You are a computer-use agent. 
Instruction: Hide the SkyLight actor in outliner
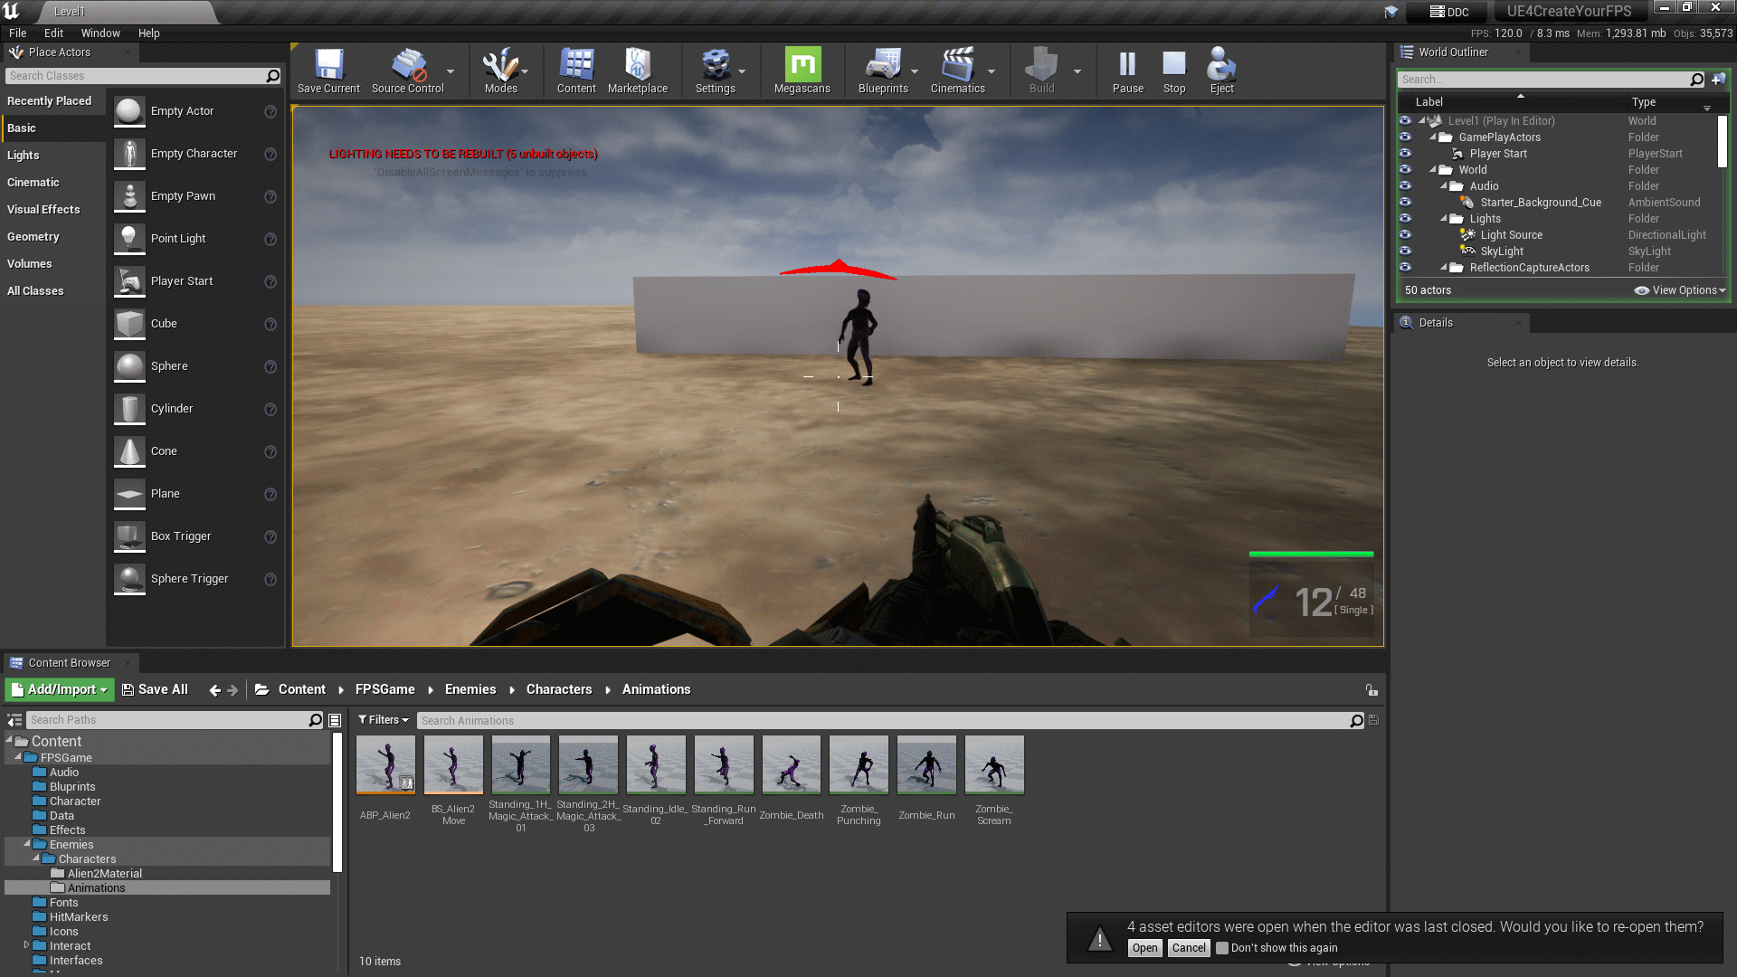click(1405, 251)
